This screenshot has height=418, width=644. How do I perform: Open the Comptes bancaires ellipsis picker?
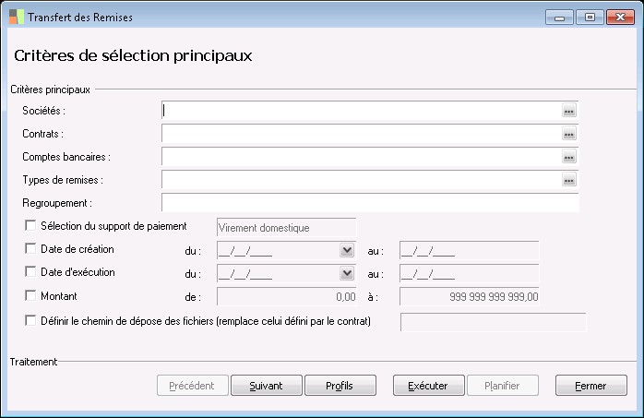point(569,158)
